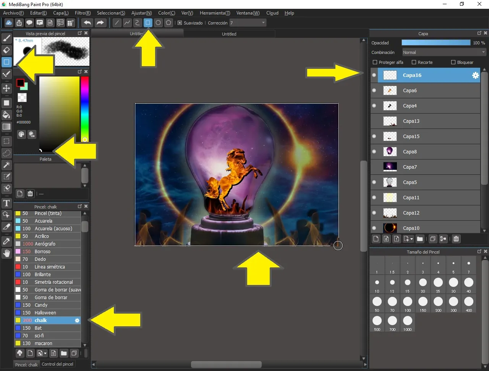Open the Corrección value dropdown
The height and width of the screenshot is (371, 489).
point(248,23)
